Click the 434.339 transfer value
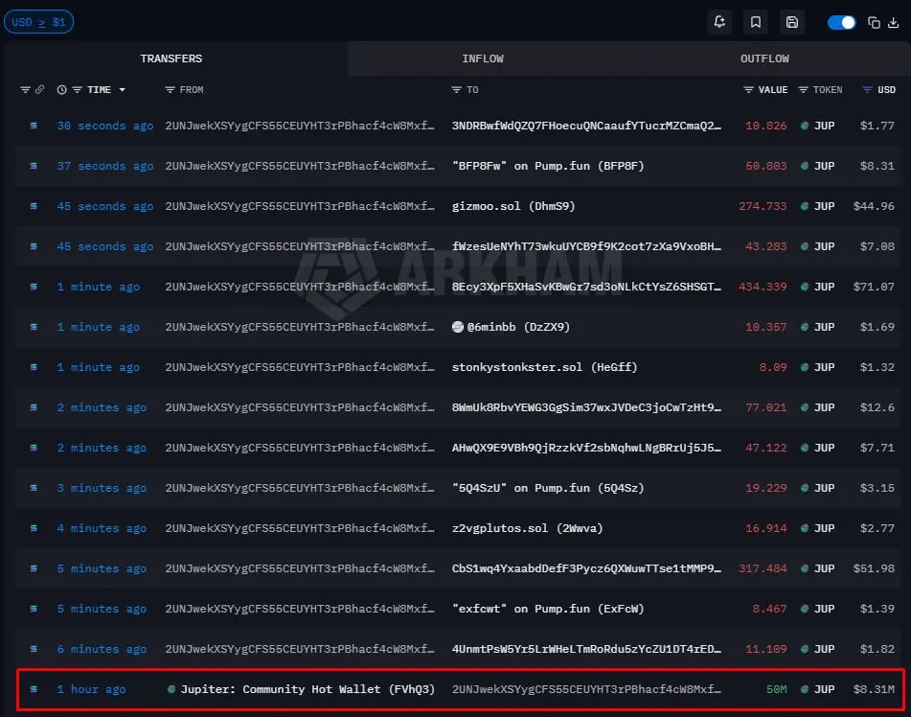This screenshot has width=911, height=717. [763, 287]
